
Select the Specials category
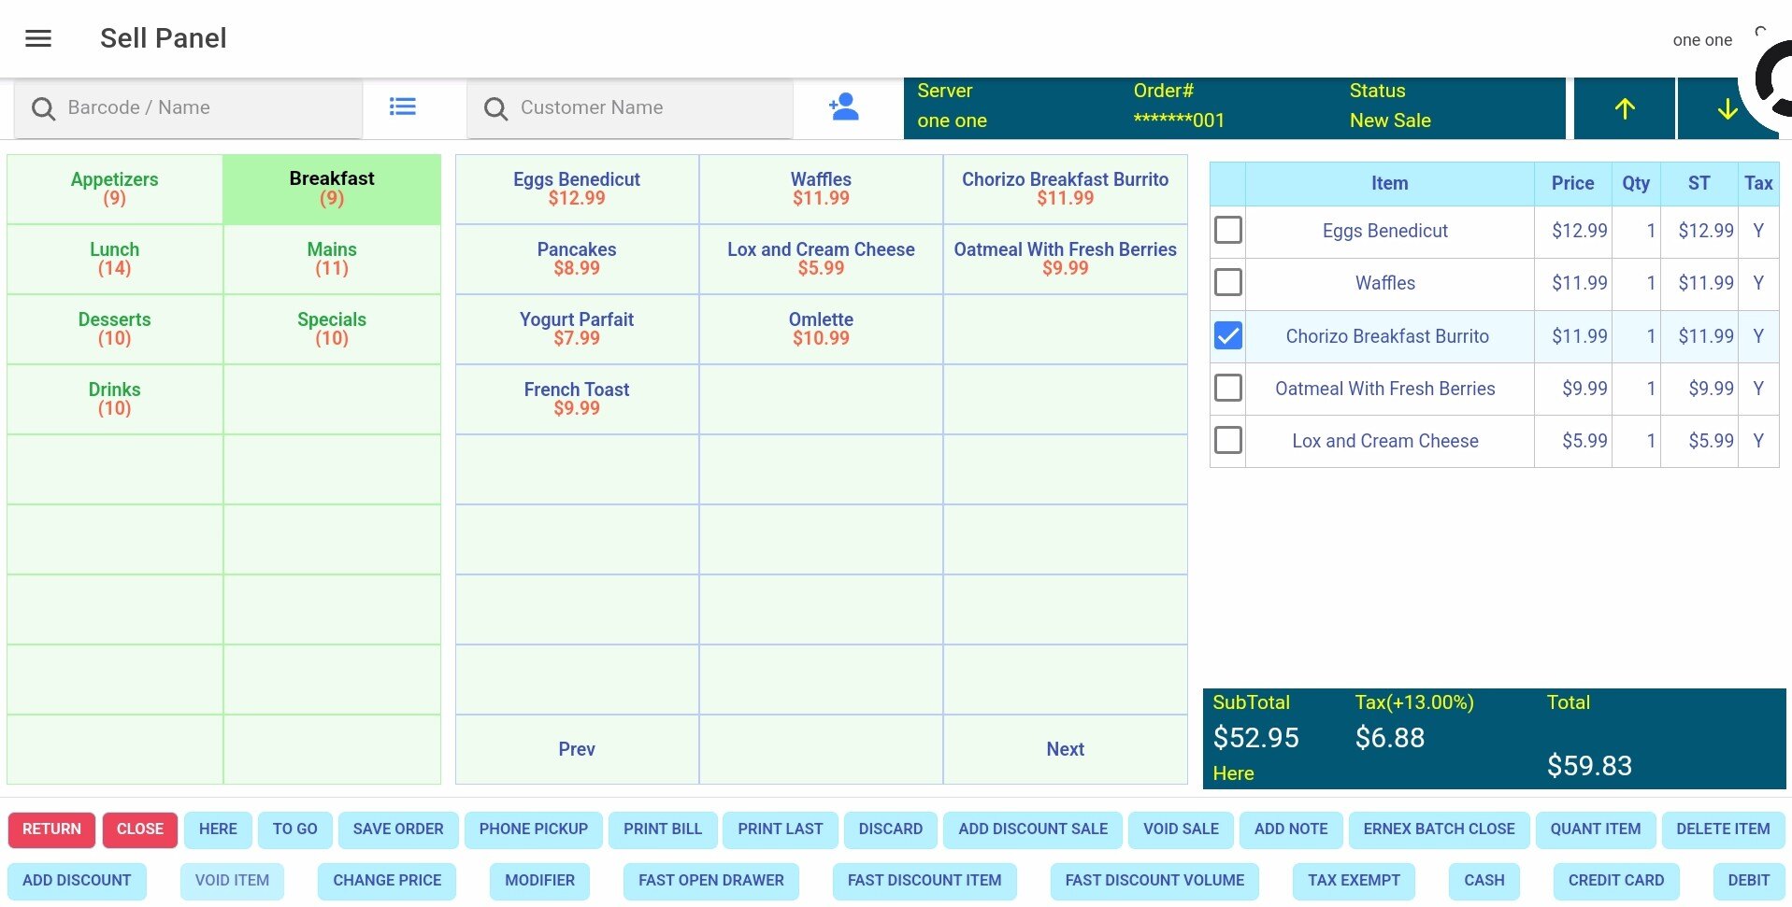pyautogui.click(x=332, y=329)
